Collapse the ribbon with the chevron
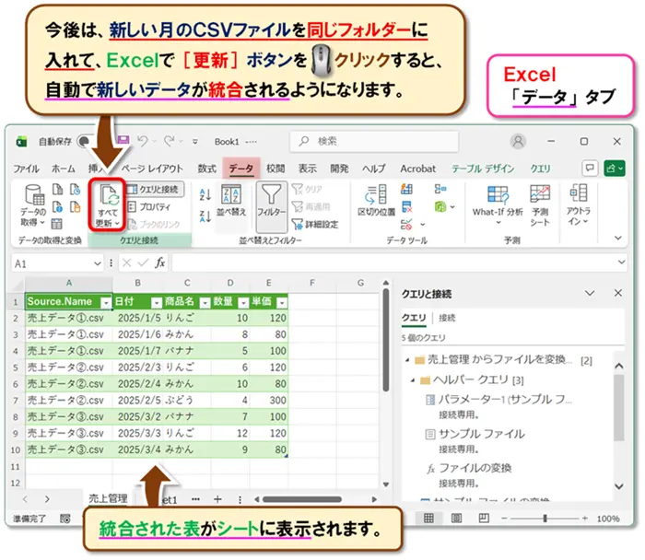This screenshot has height=560, width=645. 618,238
